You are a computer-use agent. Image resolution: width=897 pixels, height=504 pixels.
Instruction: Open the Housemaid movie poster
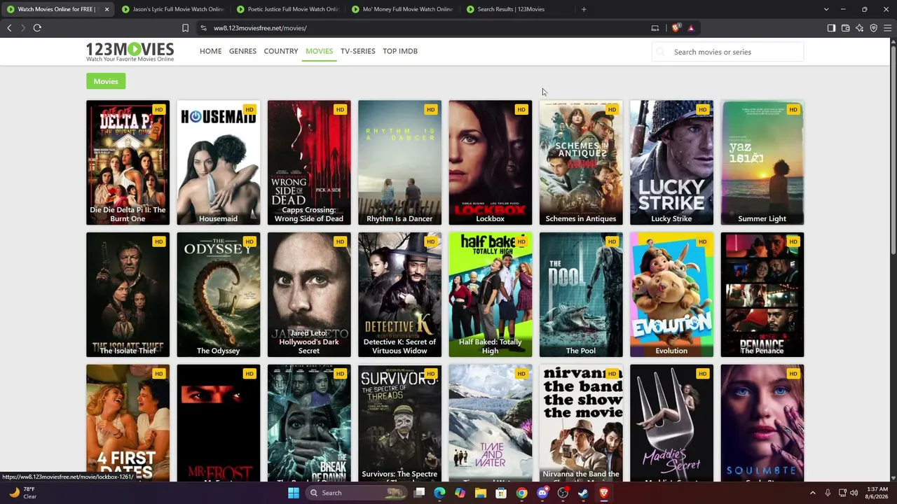(218, 162)
